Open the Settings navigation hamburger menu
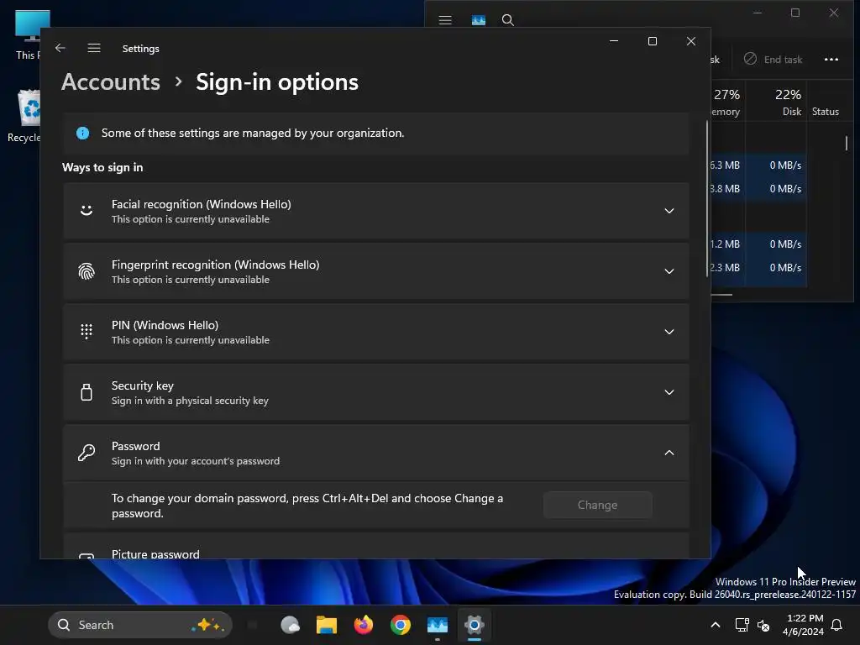 tap(94, 48)
